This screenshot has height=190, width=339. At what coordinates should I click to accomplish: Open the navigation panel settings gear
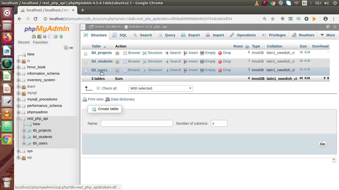coord(55,36)
